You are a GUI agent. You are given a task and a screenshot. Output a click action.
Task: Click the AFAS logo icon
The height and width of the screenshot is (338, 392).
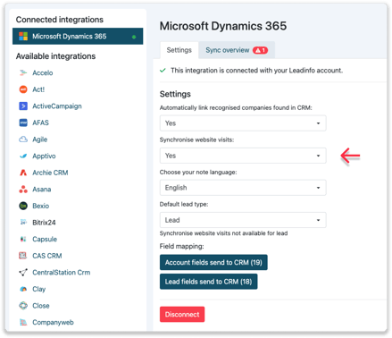23,123
